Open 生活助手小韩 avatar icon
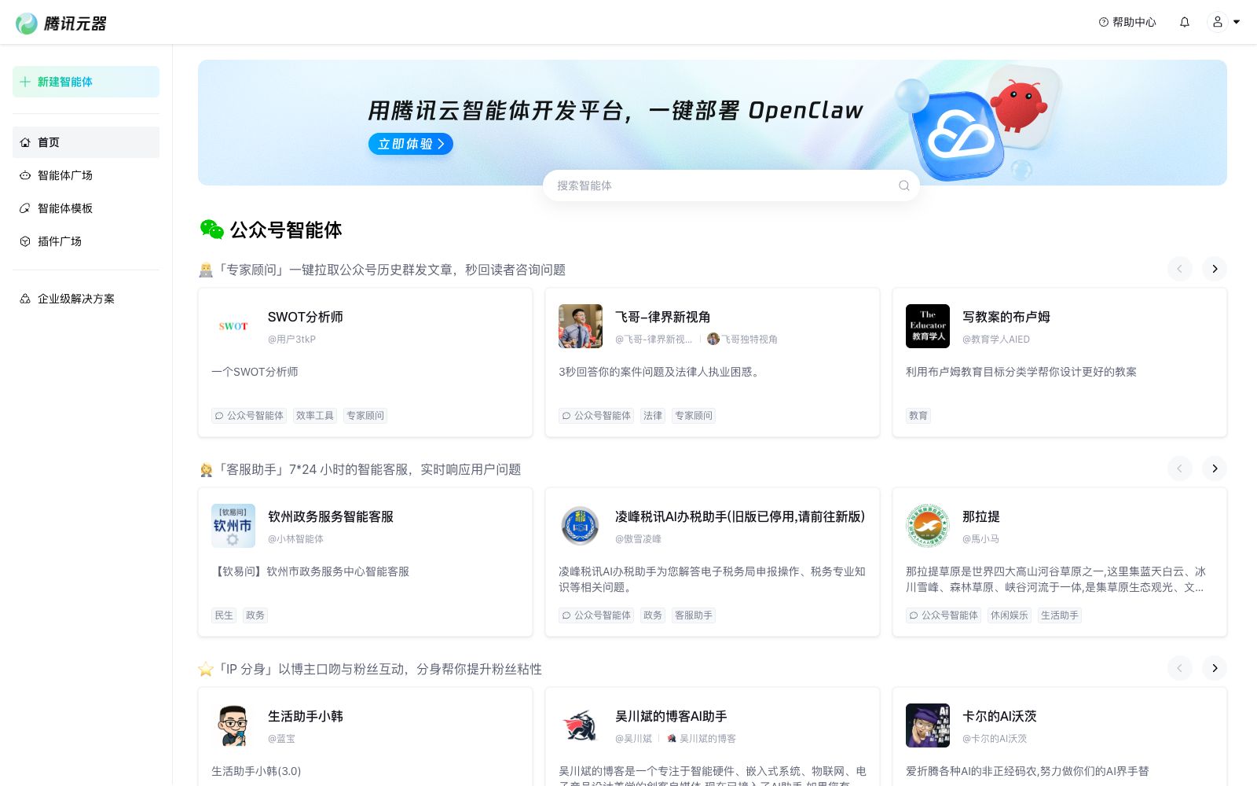Viewport: 1257px width, 786px height. (233, 725)
